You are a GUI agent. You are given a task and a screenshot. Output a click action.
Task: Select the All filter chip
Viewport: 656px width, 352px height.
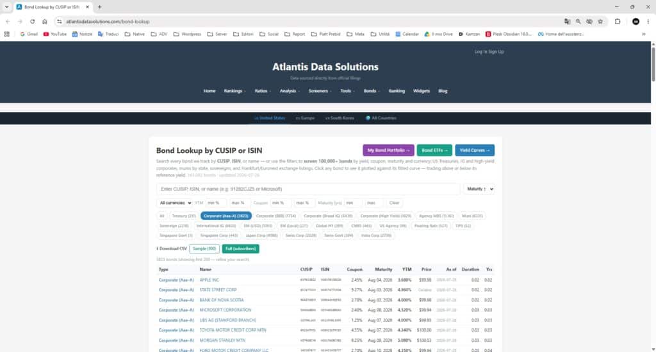pos(162,216)
